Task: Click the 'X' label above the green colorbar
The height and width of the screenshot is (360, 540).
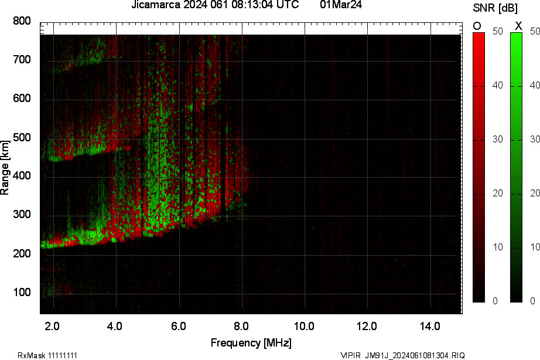Action: 518,26
